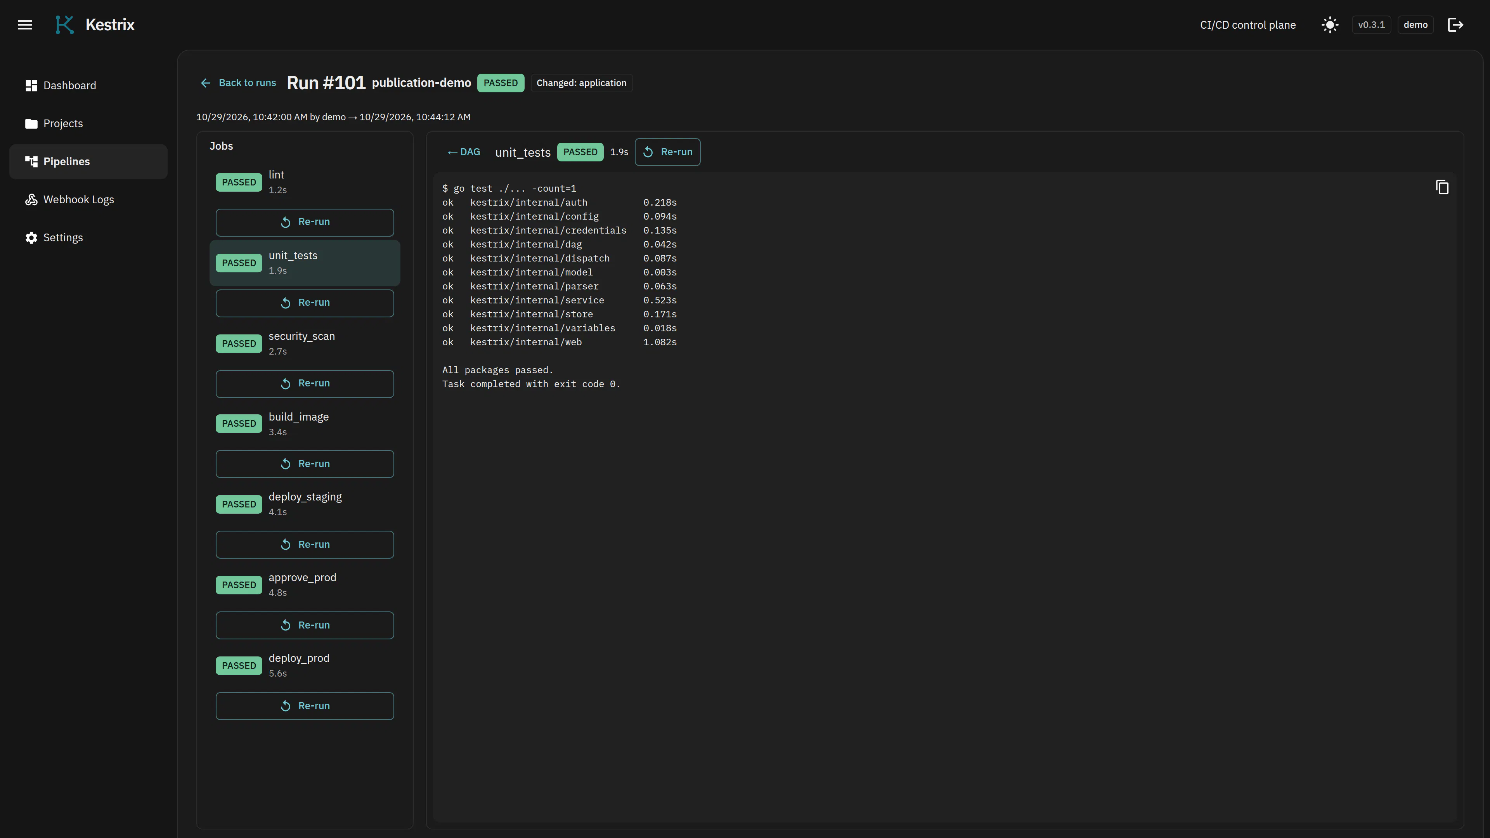Select the security_scan job row
1490x838 pixels.
click(x=305, y=343)
